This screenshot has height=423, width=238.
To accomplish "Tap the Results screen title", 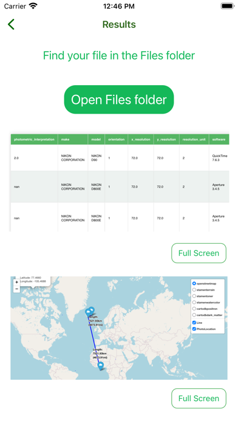I will tap(119, 24).
